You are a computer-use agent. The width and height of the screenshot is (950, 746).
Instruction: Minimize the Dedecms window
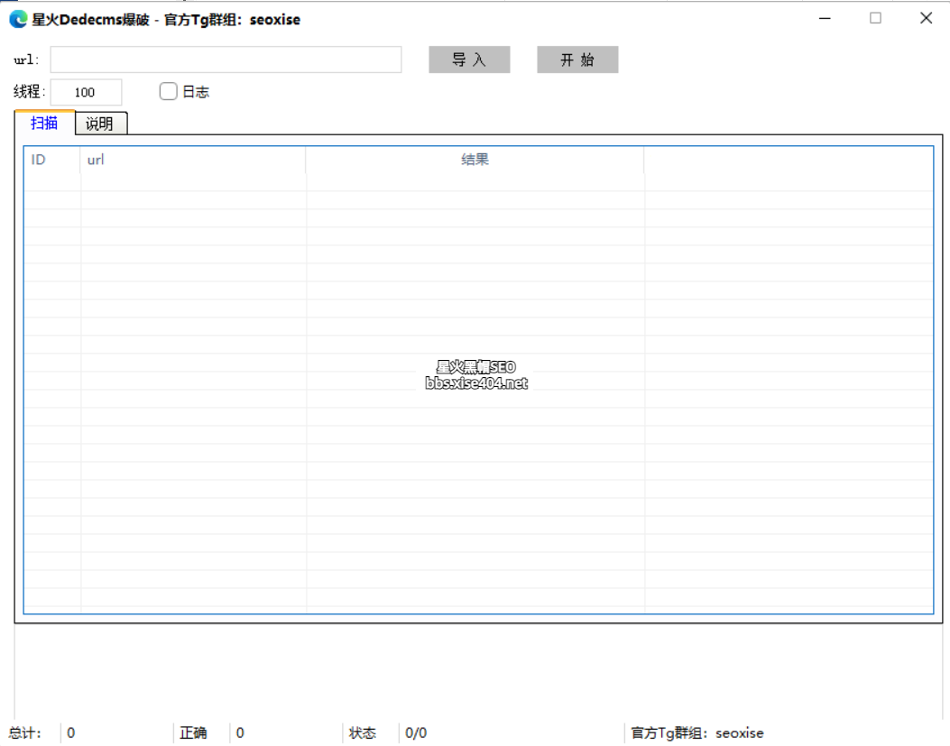point(825,18)
